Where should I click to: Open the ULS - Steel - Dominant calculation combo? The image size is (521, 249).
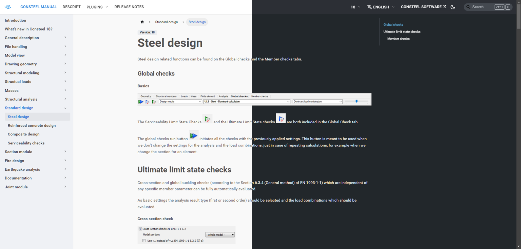point(247,102)
